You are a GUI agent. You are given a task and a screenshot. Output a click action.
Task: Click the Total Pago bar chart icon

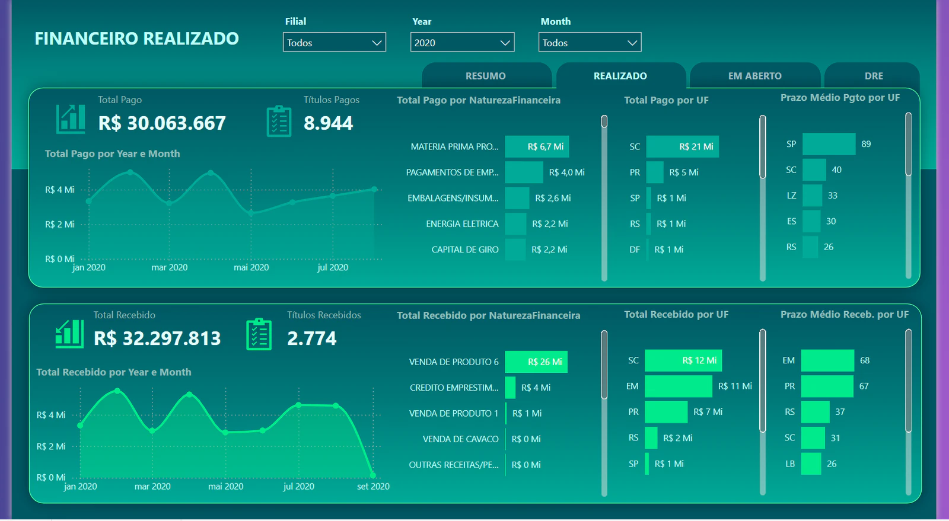click(x=71, y=119)
